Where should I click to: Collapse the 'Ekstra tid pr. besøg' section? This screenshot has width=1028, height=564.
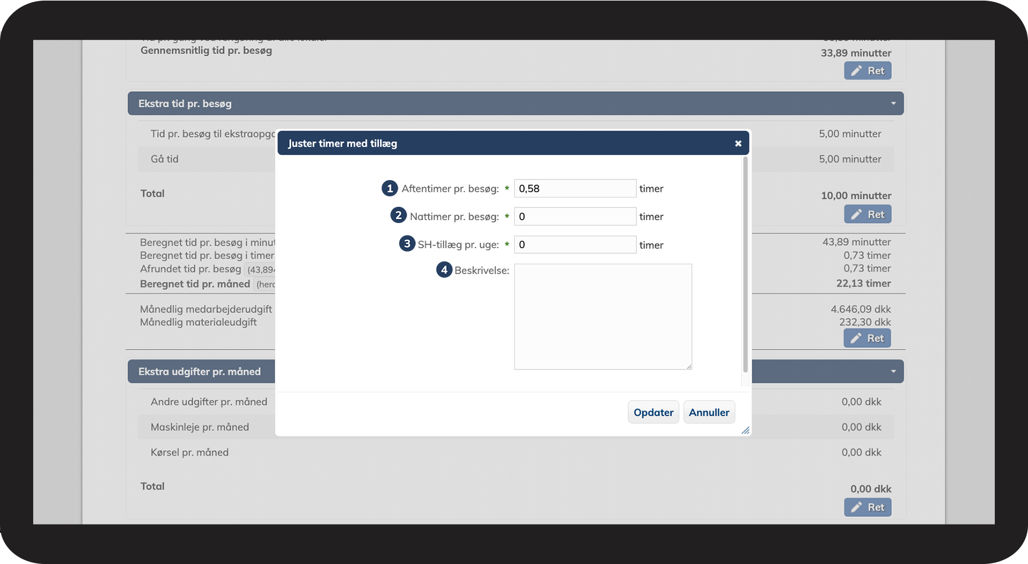point(893,103)
